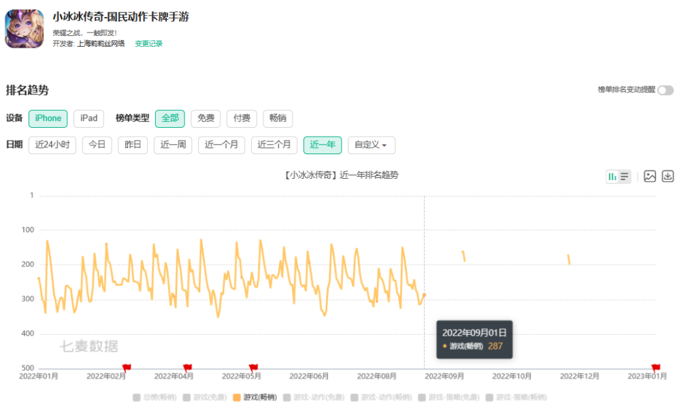Toggle 总榜(畅销) legend series
Viewport: 688px width, 409px height.
click(154, 397)
